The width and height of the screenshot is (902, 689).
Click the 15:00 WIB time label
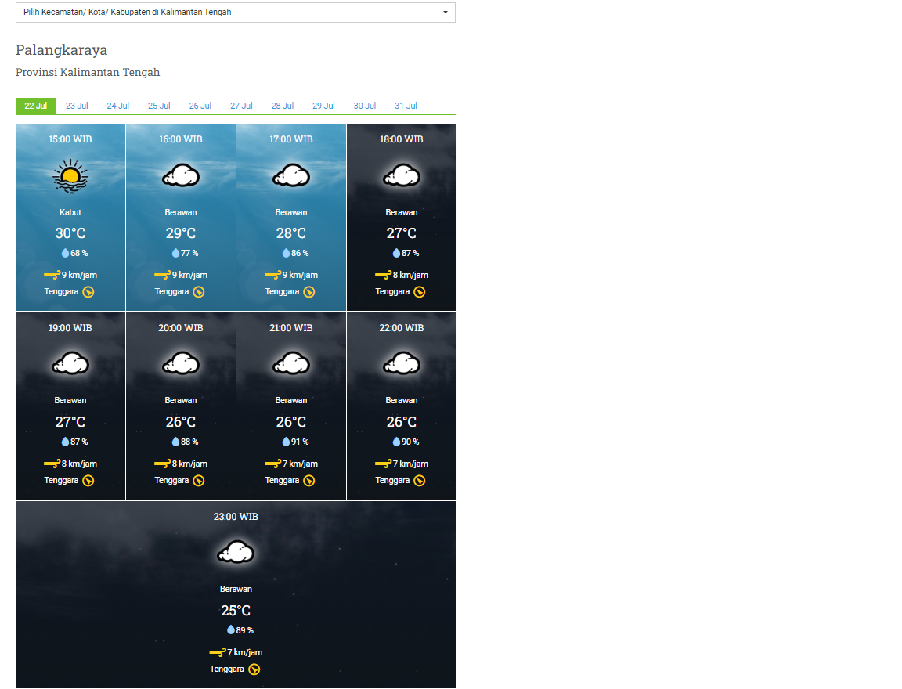pos(70,139)
